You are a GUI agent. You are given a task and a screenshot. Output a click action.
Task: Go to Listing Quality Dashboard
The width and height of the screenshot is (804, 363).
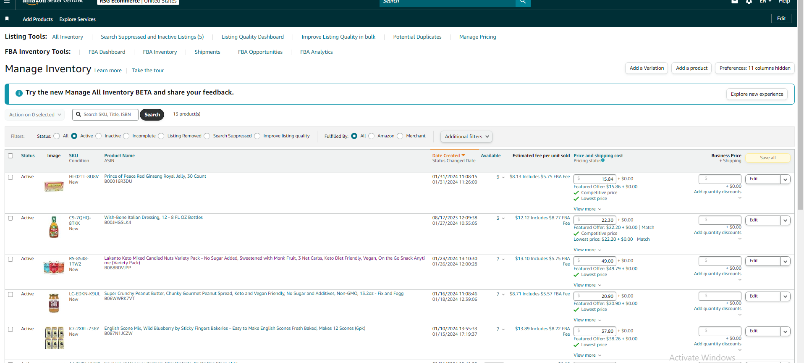tap(253, 37)
